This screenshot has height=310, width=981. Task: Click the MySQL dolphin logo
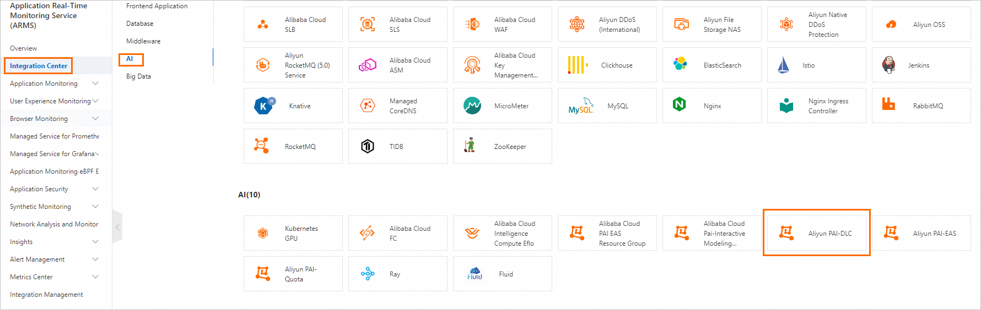pos(581,106)
